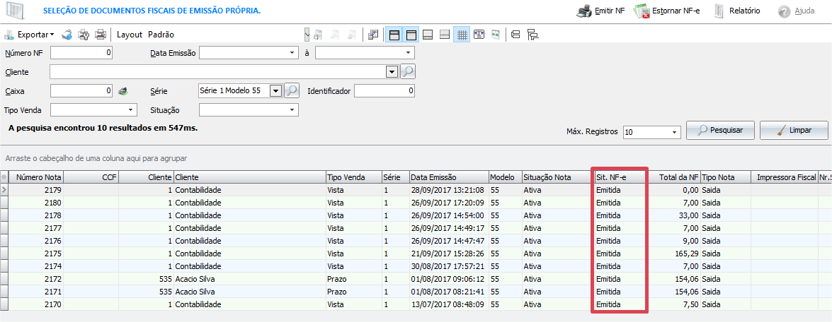Open the Máx. Registros dropdown
The width and height of the screenshot is (832, 322).
point(675,132)
